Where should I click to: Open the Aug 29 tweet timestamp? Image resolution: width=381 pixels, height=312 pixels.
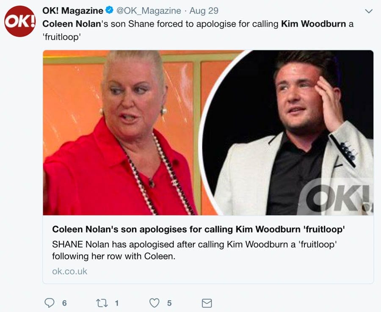pyautogui.click(x=204, y=11)
